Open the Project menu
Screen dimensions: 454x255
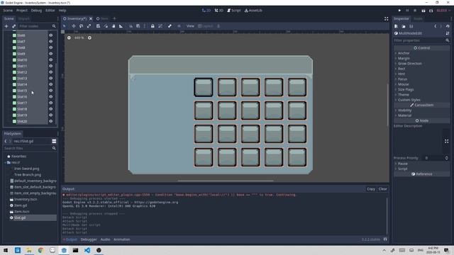click(x=22, y=11)
